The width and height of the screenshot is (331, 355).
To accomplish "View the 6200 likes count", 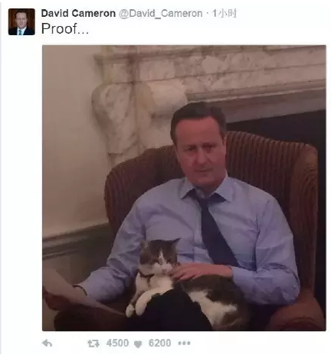I will click(159, 343).
